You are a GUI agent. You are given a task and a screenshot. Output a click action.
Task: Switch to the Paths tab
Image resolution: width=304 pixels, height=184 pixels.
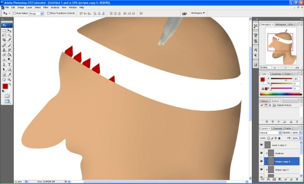coord(288,128)
